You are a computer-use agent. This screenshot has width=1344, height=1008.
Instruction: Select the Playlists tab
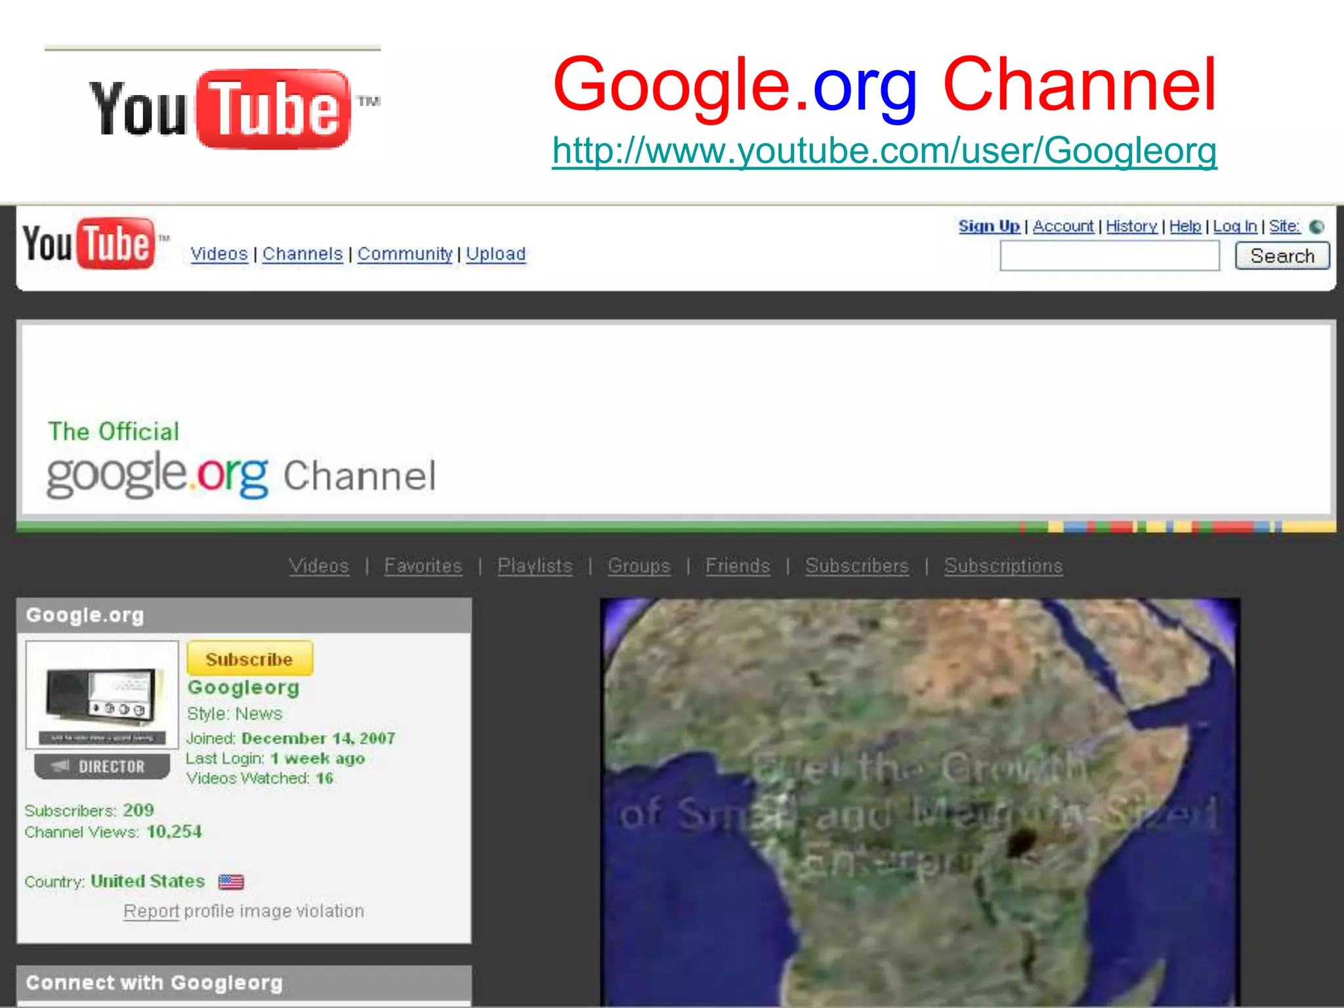[x=535, y=566]
